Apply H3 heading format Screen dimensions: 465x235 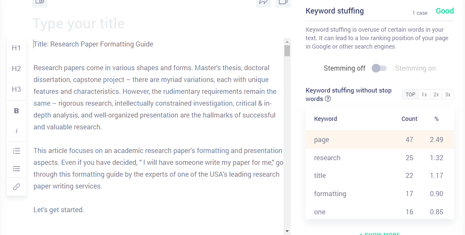[x=16, y=89]
